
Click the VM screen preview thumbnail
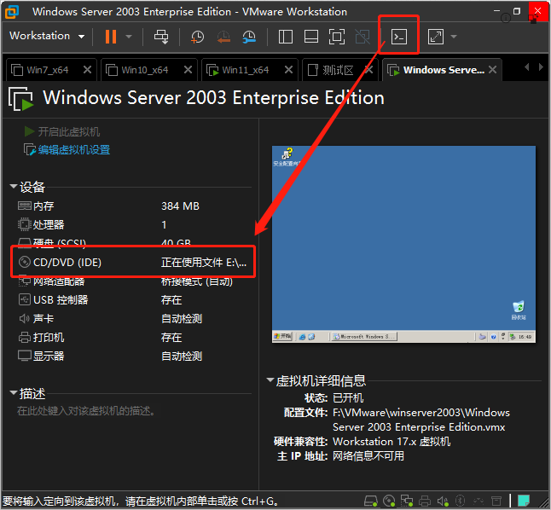pos(403,244)
